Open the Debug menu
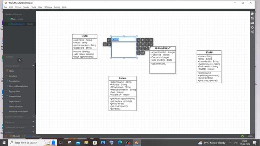Image resolution: width=260 pixels, height=146 pixels. [57, 7]
